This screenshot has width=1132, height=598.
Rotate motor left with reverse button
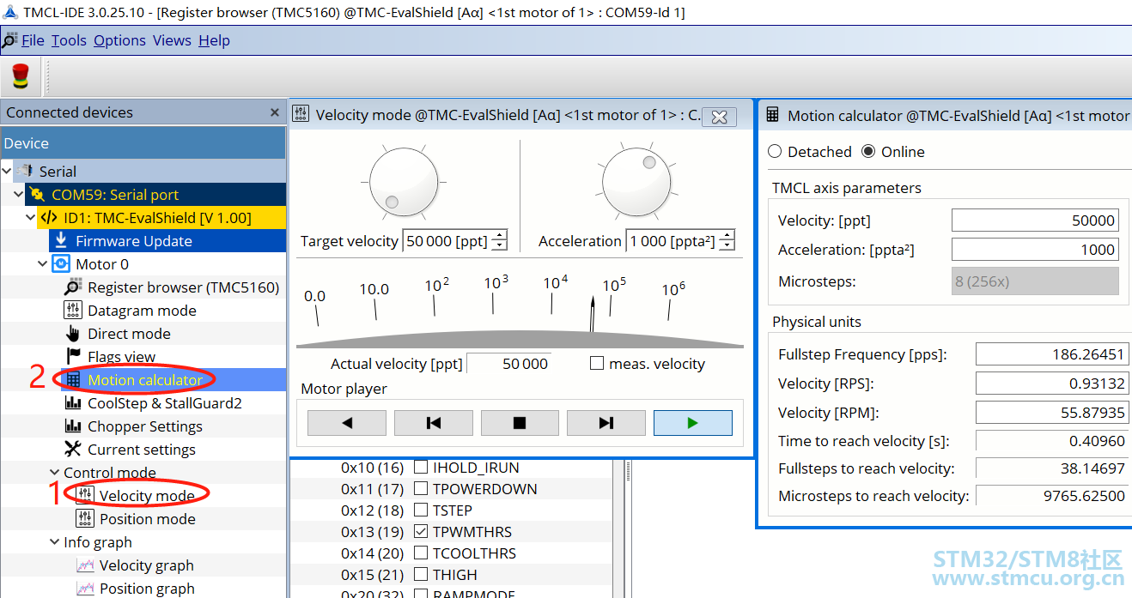(347, 423)
